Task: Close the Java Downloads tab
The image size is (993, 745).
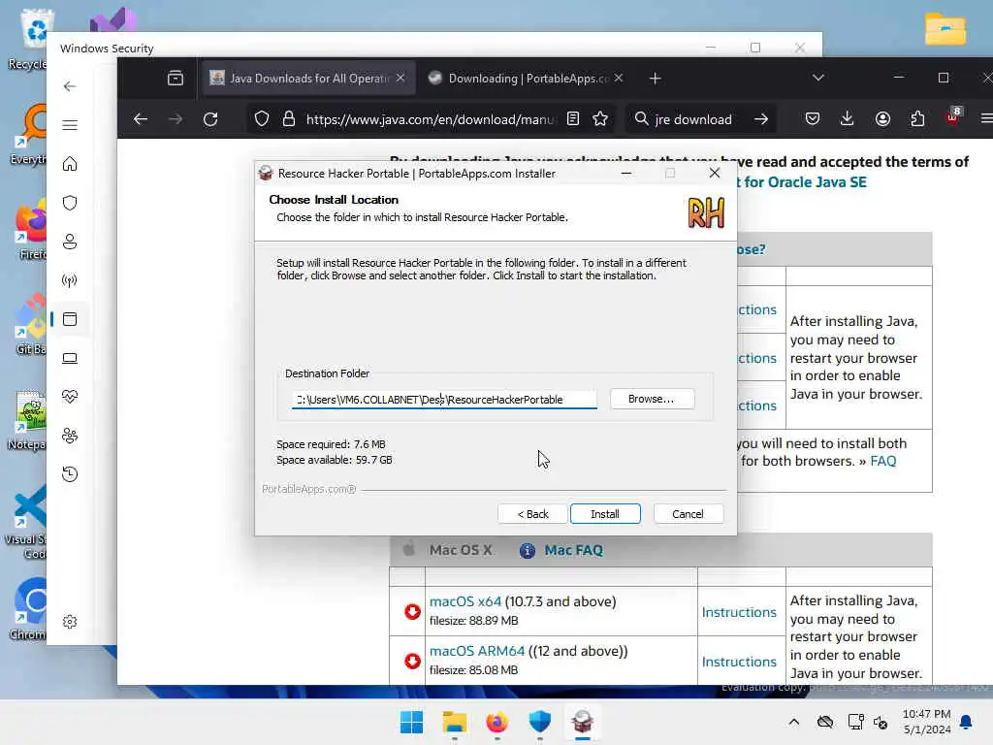Action: tap(400, 78)
